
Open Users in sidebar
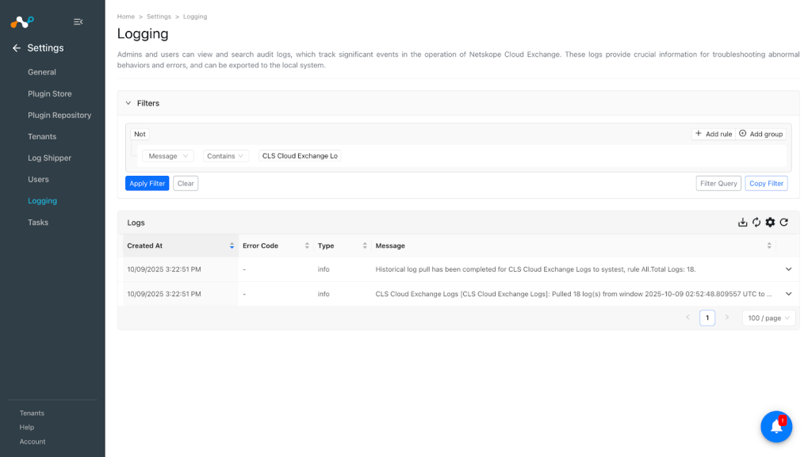coord(38,179)
